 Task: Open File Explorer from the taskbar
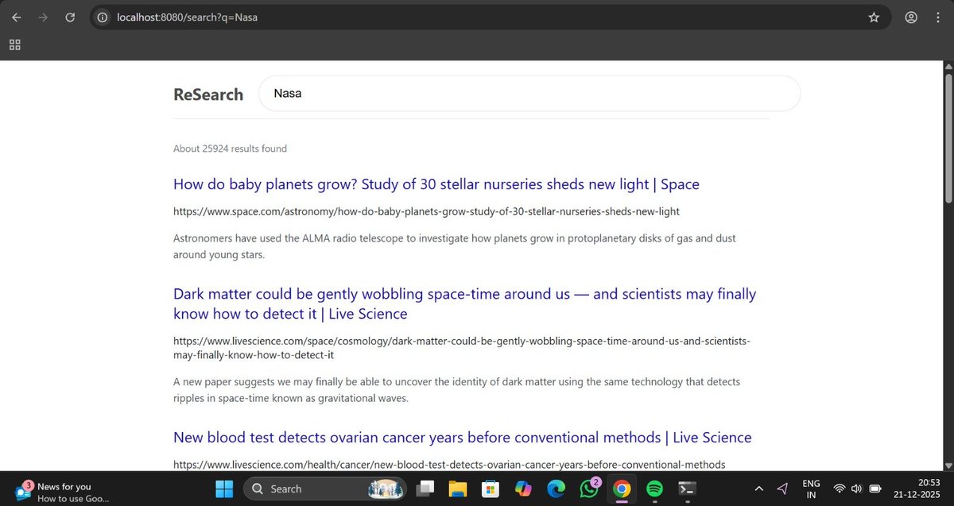(x=457, y=489)
